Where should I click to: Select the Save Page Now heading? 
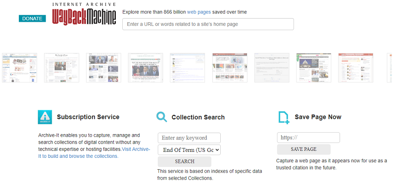pyautogui.click(x=318, y=117)
